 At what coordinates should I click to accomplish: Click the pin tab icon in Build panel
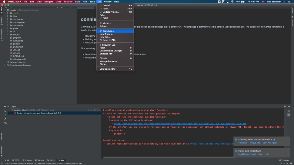pyautogui.click(x=5, y=119)
